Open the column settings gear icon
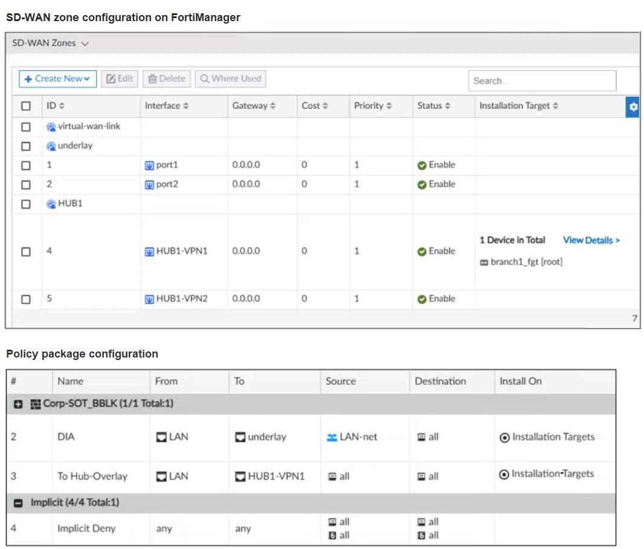The width and height of the screenshot is (644, 549). [x=633, y=107]
